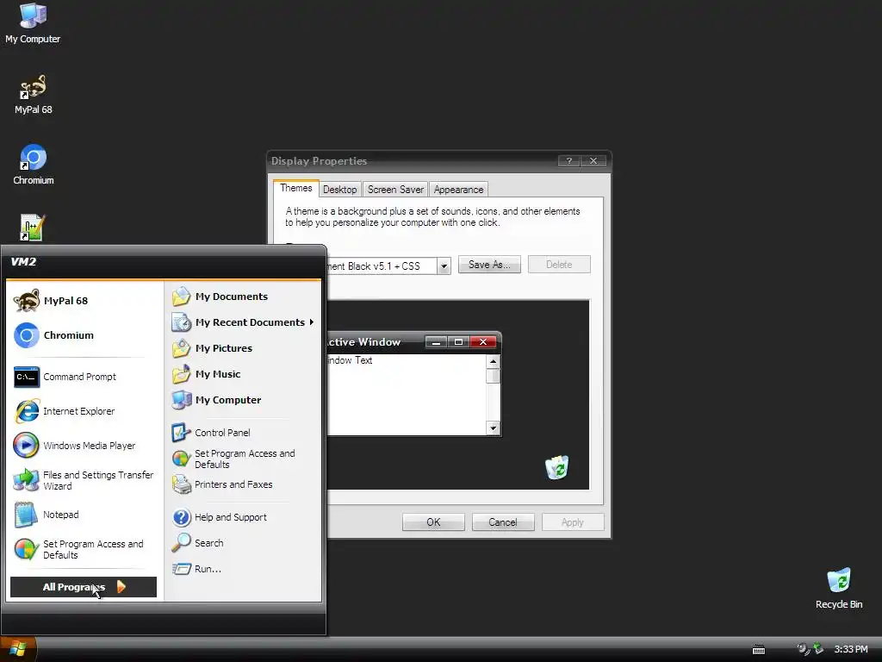
Task: Open Search from Start menu
Action: (243, 543)
